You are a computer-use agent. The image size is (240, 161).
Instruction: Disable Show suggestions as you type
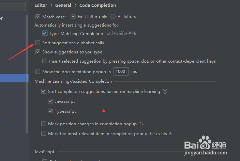pos(38,52)
